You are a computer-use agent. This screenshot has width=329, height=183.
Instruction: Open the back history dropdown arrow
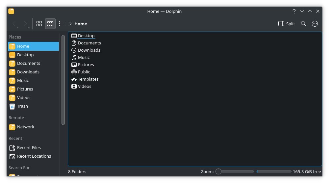coord(18,27)
